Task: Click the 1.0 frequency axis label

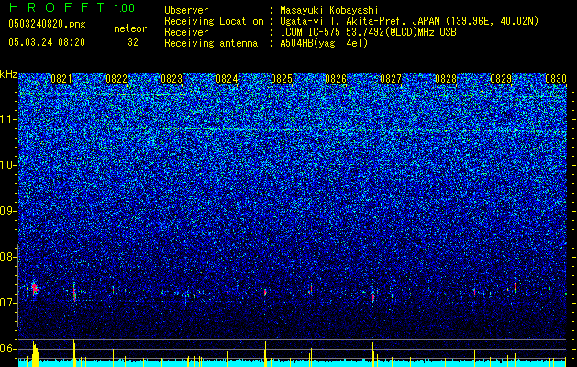Action: click(x=6, y=165)
